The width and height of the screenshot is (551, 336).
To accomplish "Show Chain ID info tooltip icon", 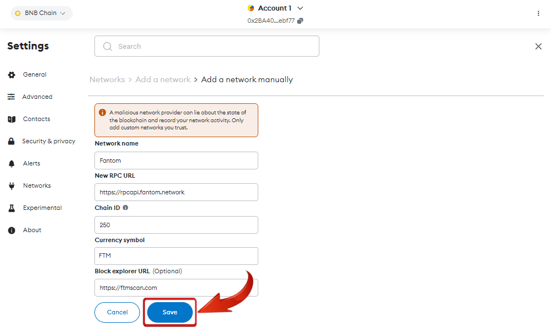I will point(126,208).
